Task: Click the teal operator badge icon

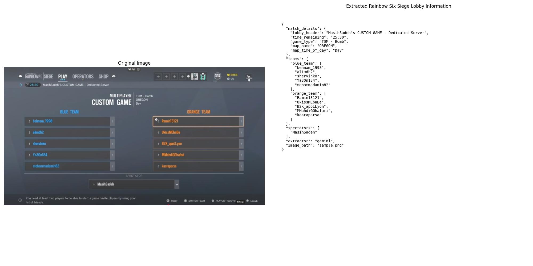Action: click(203, 77)
